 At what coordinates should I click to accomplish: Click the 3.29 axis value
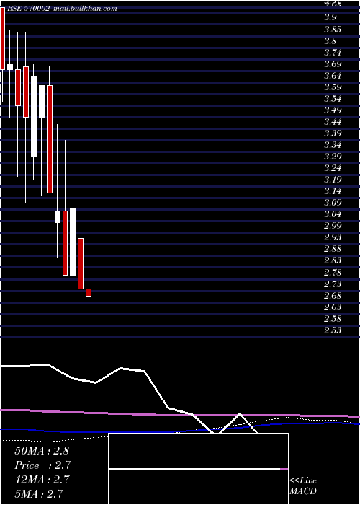333,157
